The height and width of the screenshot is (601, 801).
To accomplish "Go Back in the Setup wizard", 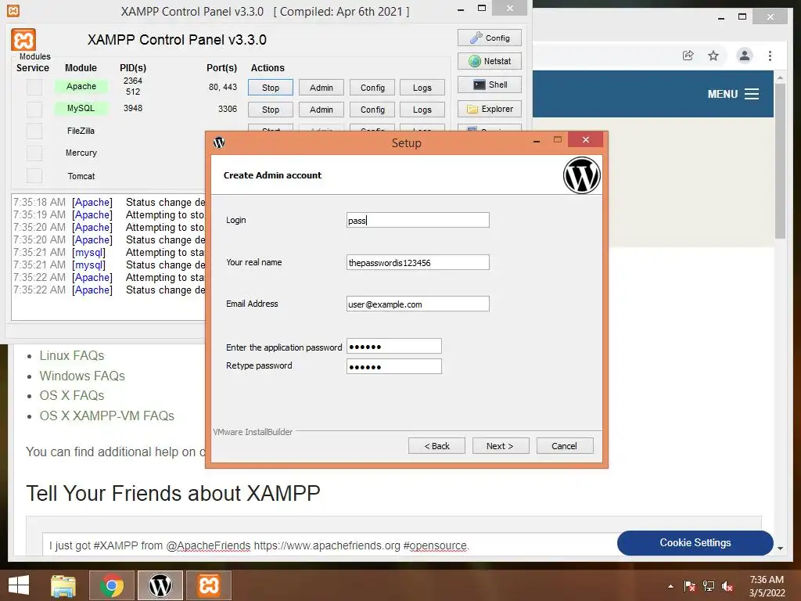I will click(436, 445).
